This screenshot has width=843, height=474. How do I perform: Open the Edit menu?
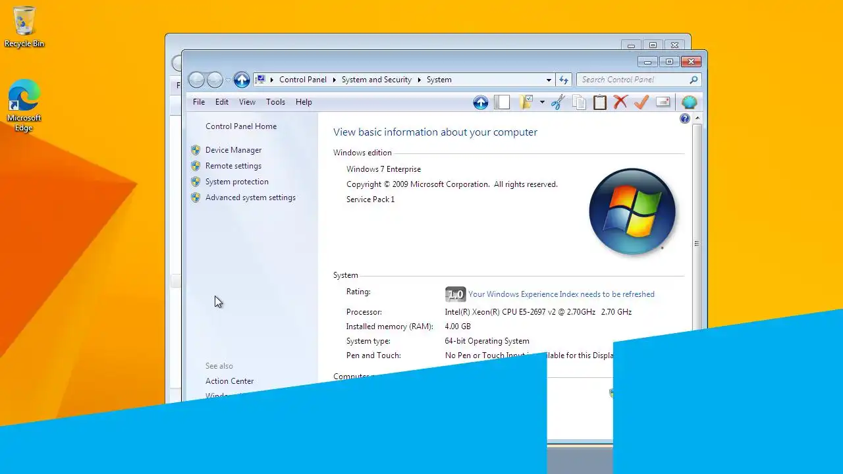click(x=222, y=102)
